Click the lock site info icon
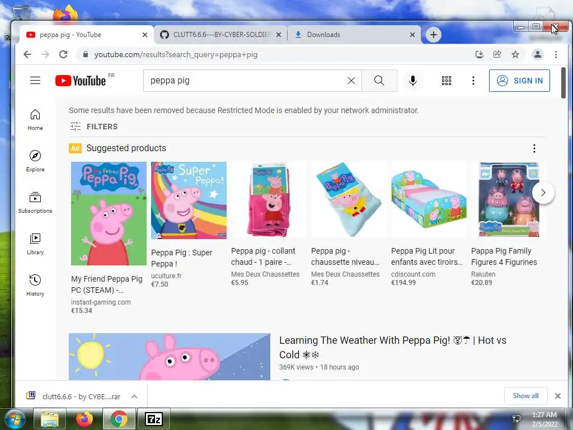Image resolution: width=573 pixels, height=430 pixels. (86, 54)
